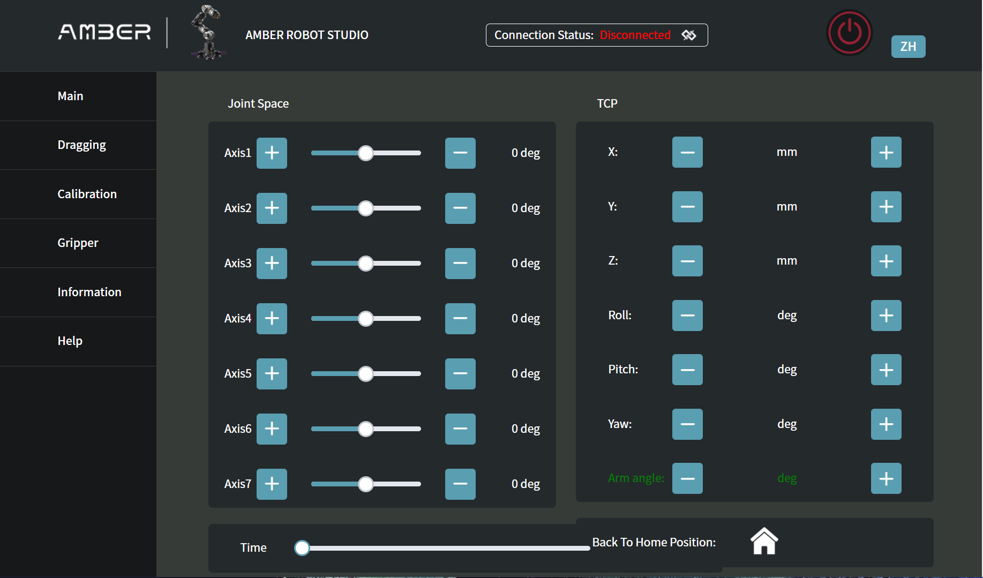Image resolution: width=983 pixels, height=578 pixels.
Task: Click the AMBER ROBOT STUDIO title
Action: 307,35
